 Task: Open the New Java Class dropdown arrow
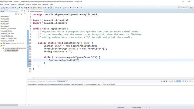click(36, 8)
